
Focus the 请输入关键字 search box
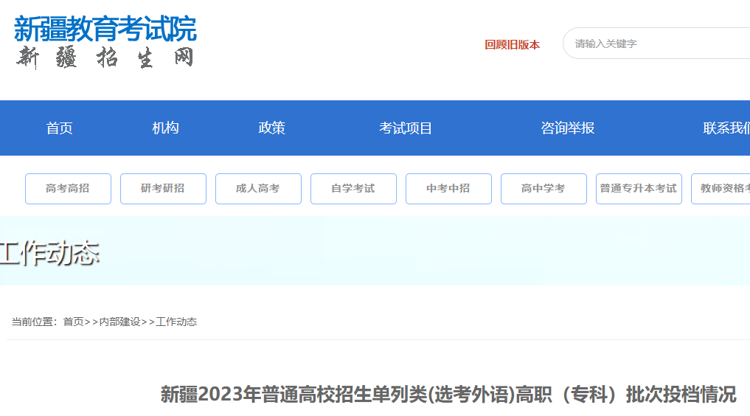[x=656, y=44]
